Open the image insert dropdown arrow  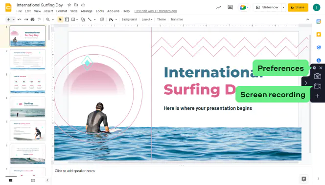coord(77,20)
